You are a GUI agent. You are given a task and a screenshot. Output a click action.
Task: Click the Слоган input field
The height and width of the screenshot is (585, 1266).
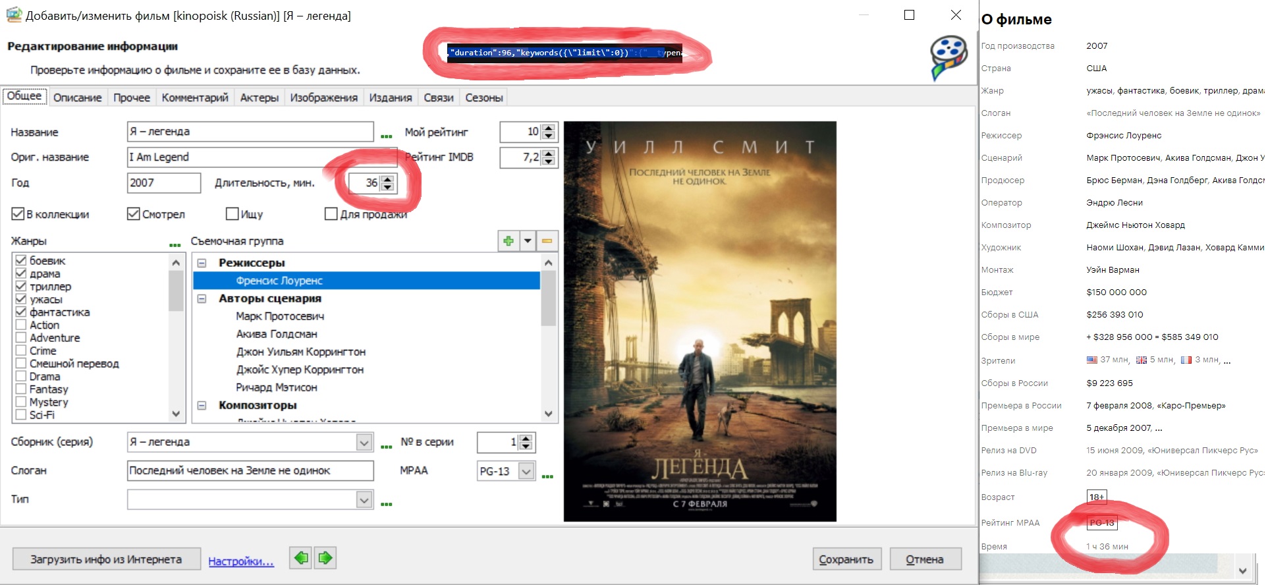[250, 470]
